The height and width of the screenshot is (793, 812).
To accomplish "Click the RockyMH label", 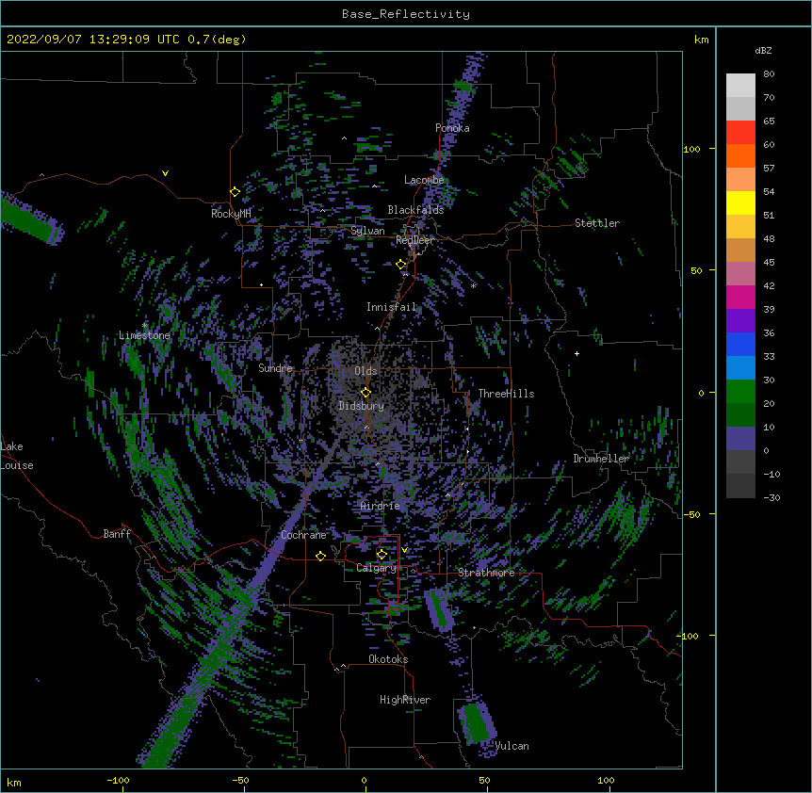I will click(x=231, y=214).
